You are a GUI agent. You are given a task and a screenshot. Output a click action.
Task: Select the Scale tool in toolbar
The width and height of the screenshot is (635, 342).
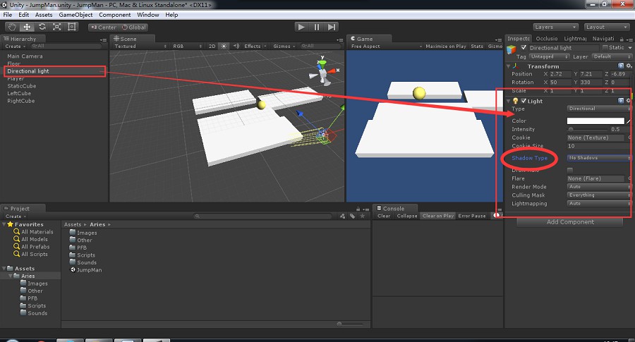point(56,27)
